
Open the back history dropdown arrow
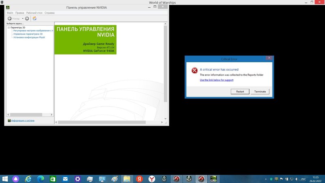click(23, 18)
